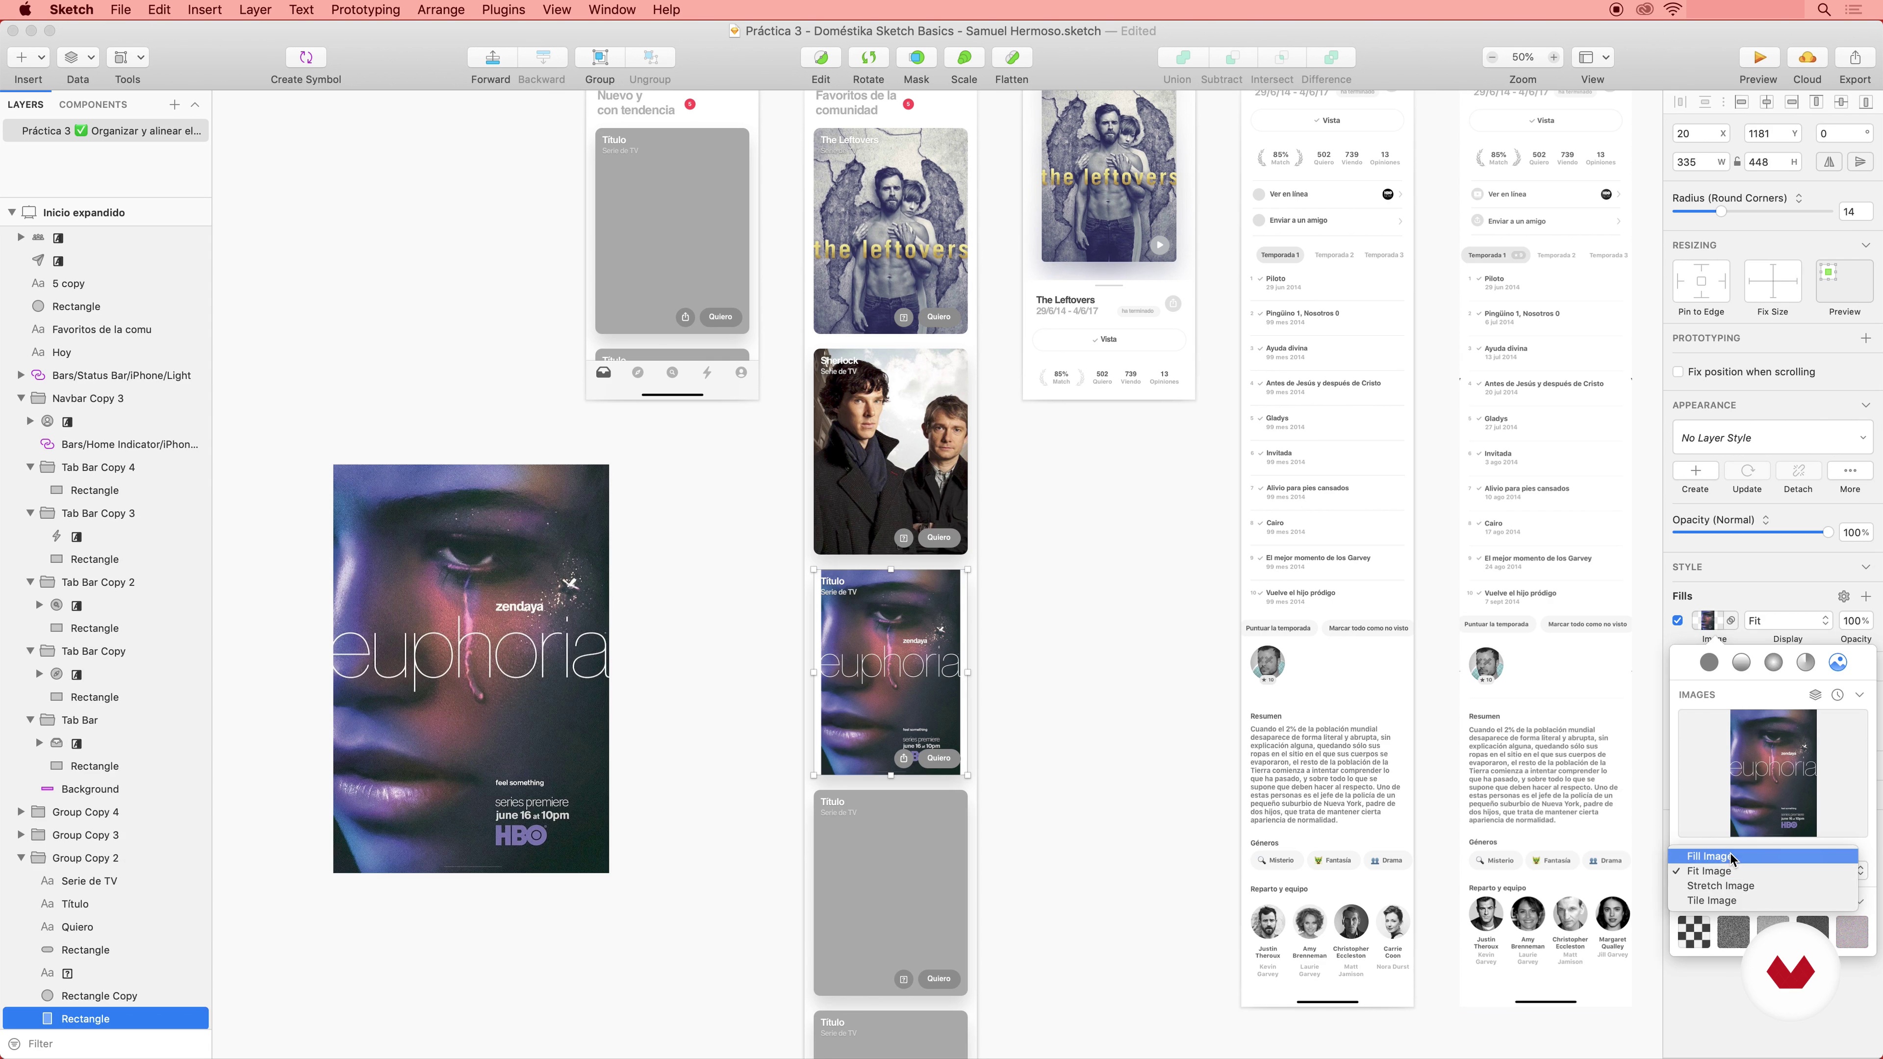Bring layer Forward using toolbar icon
Image resolution: width=1883 pixels, height=1059 pixels.
[x=492, y=57]
